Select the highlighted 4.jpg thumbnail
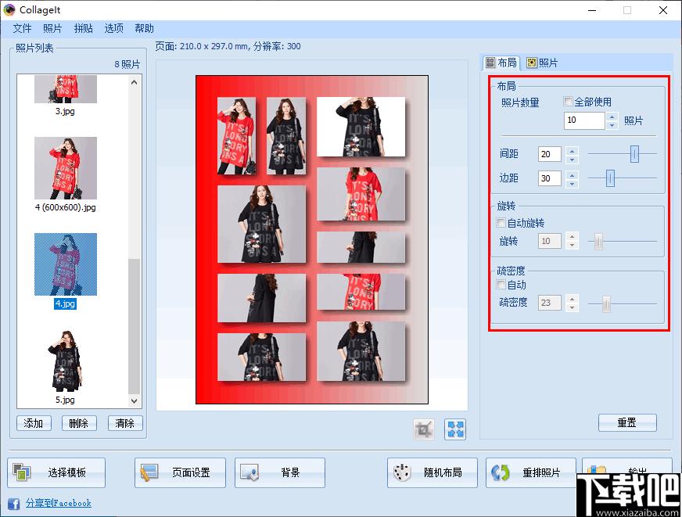682x517 pixels. coord(66,264)
